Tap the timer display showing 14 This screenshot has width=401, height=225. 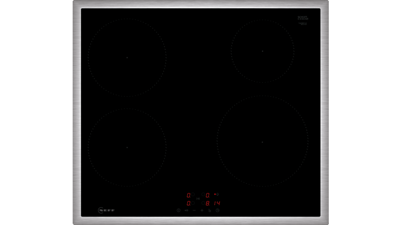(x=217, y=203)
